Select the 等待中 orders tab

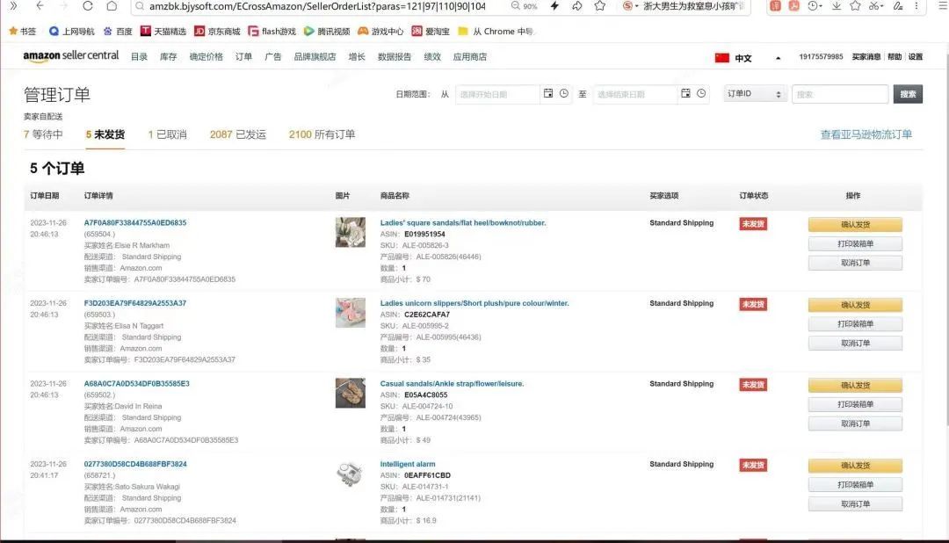[x=43, y=134]
